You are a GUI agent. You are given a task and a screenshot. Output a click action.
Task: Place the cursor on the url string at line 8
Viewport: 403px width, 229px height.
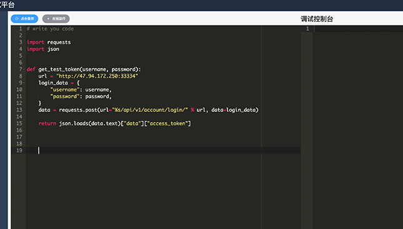[x=97, y=76]
